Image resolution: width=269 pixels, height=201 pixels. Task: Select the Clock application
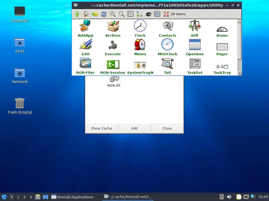[140, 29]
